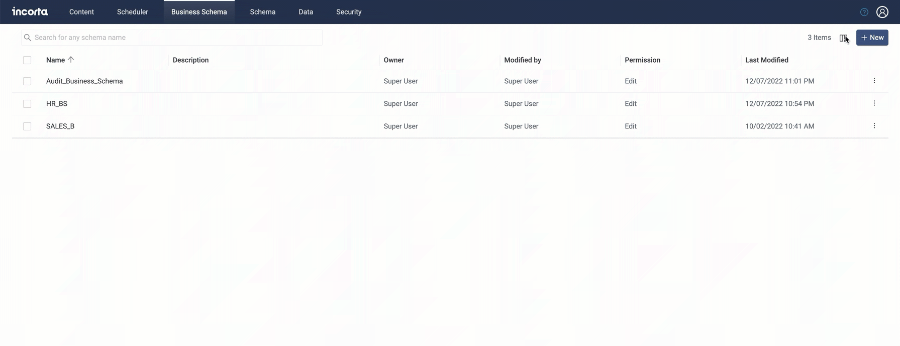Viewport: 900px width, 346px height.
Task: Click the search magnifier icon
Action: 28,38
